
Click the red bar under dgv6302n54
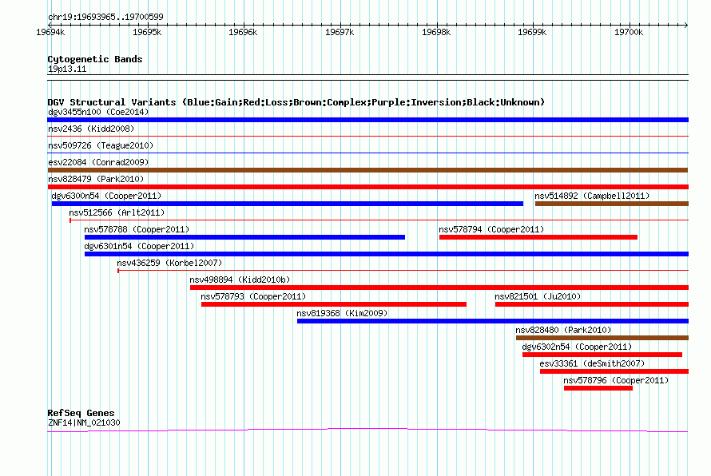(602, 355)
